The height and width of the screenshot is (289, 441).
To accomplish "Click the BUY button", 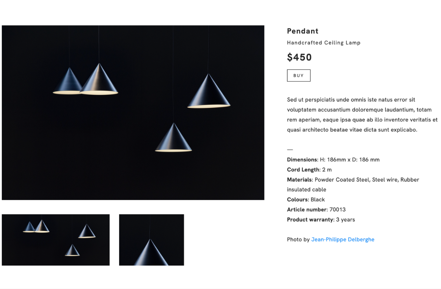I will 298,76.
